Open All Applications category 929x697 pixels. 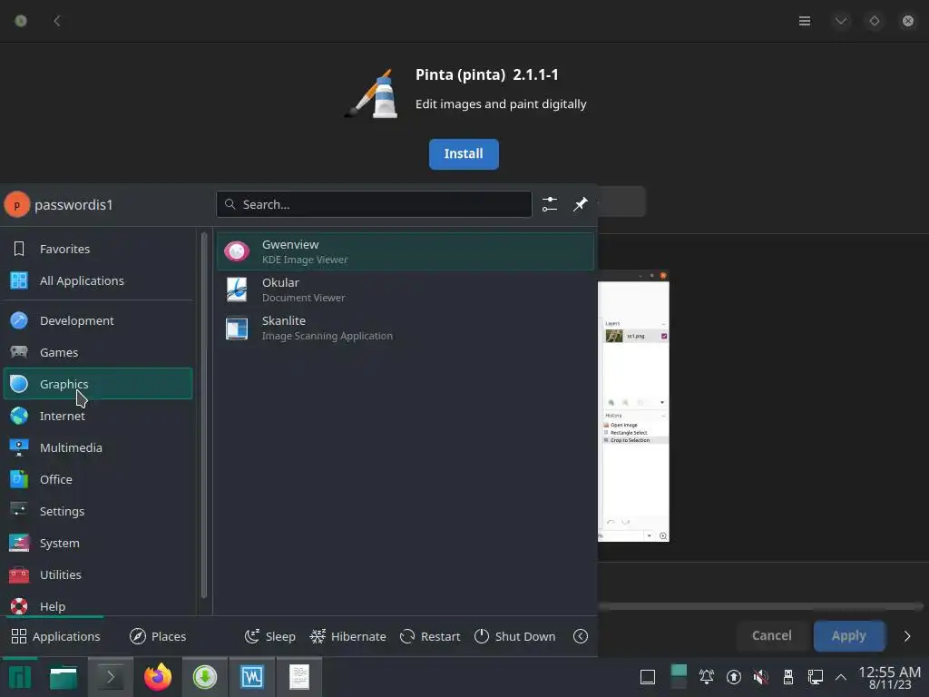point(98,280)
